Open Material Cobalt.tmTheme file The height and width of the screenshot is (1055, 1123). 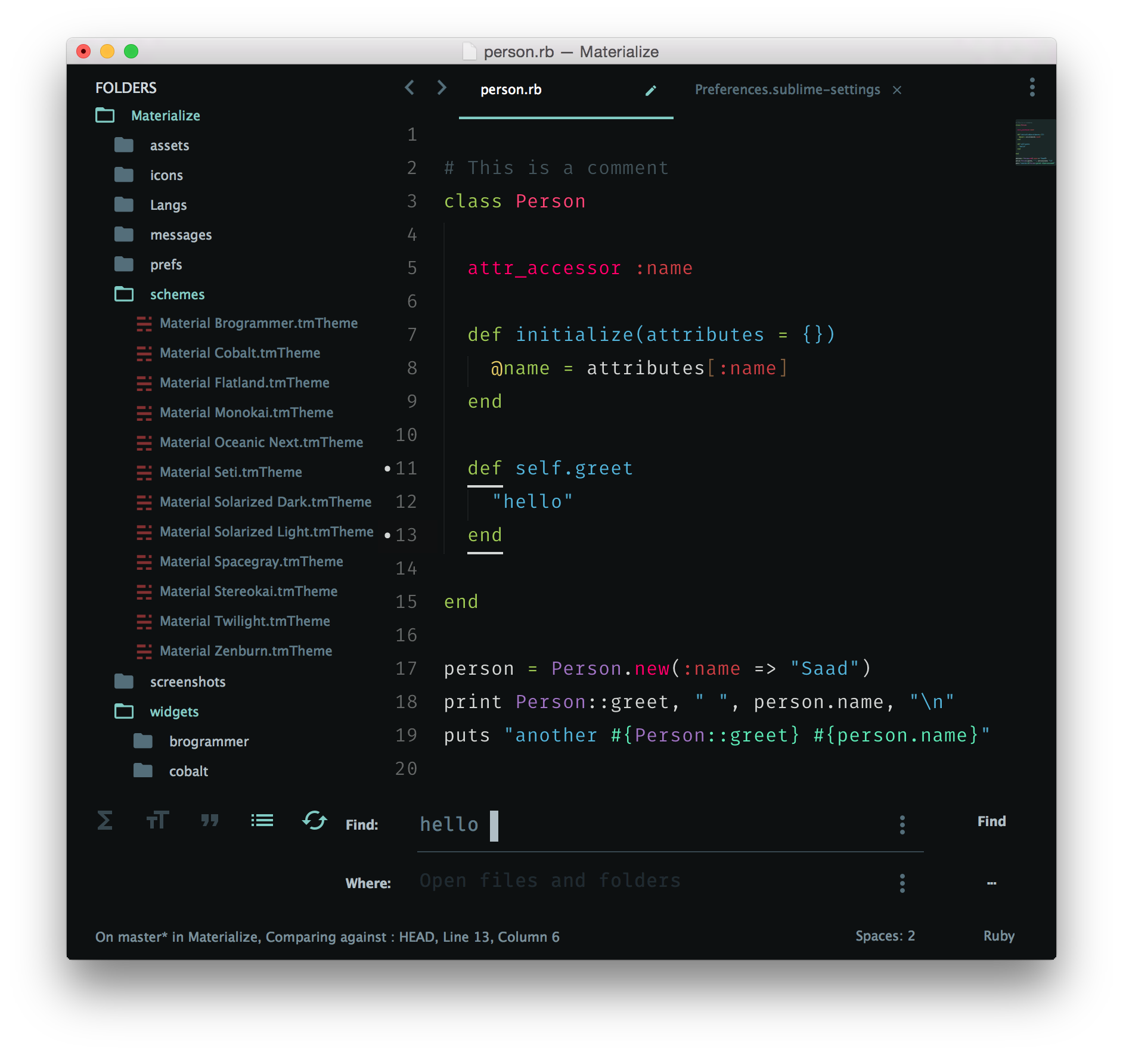click(x=228, y=353)
